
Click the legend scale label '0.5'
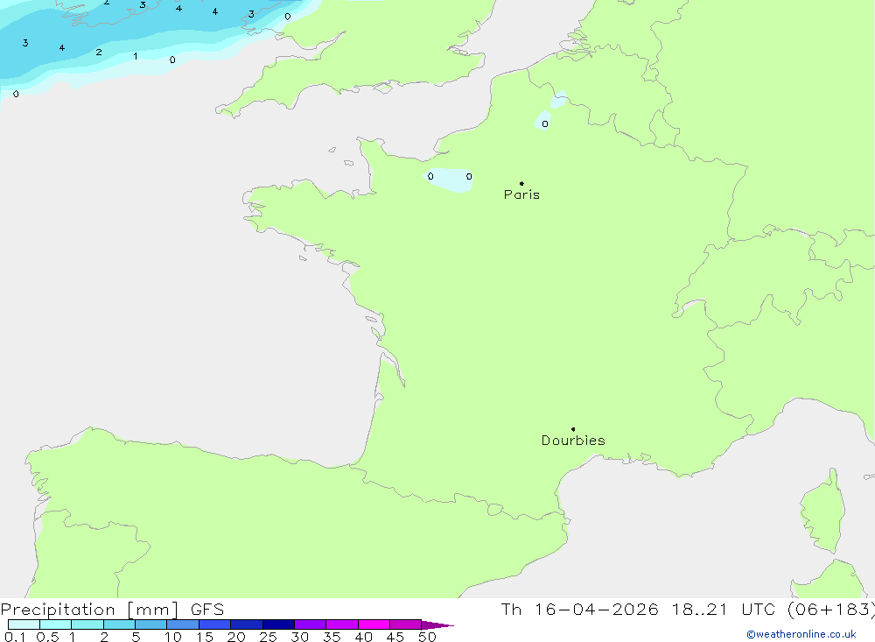[x=47, y=637]
